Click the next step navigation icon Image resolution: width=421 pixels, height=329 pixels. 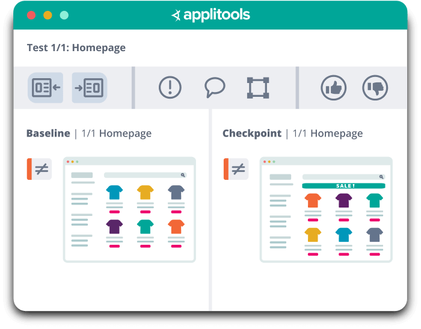click(90, 88)
